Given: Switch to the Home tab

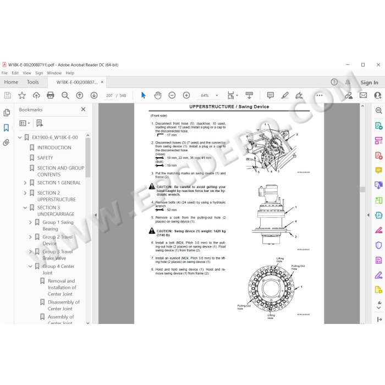Looking at the screenshot, I should (11, 82).
